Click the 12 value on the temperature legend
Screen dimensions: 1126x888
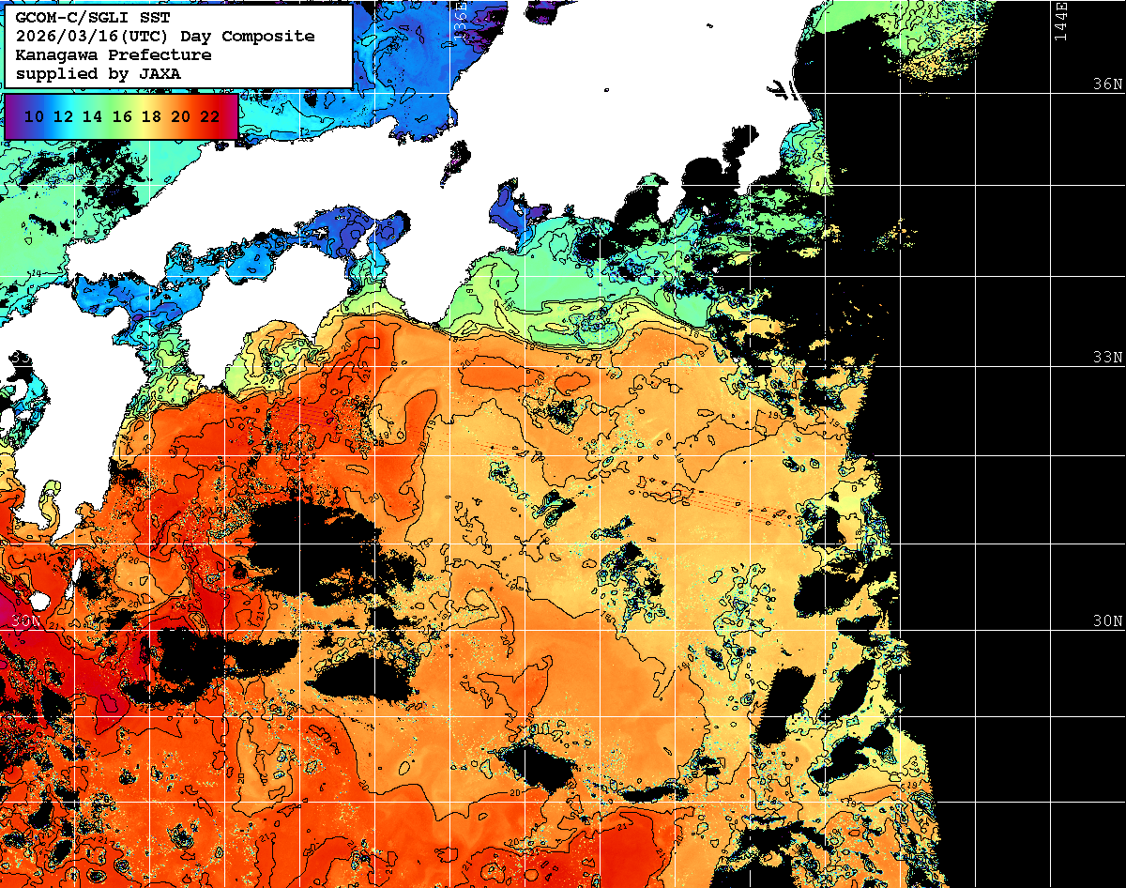tap(64, 116)
